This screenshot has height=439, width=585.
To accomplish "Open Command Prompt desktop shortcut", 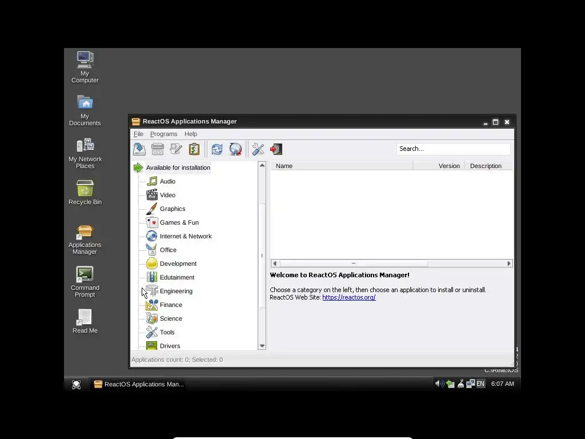I will [x=85, y=274].
